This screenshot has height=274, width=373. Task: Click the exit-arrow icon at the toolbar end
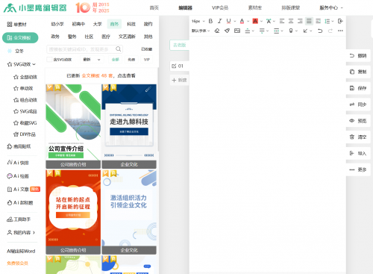pyautogui.click(x=340, y=21)
